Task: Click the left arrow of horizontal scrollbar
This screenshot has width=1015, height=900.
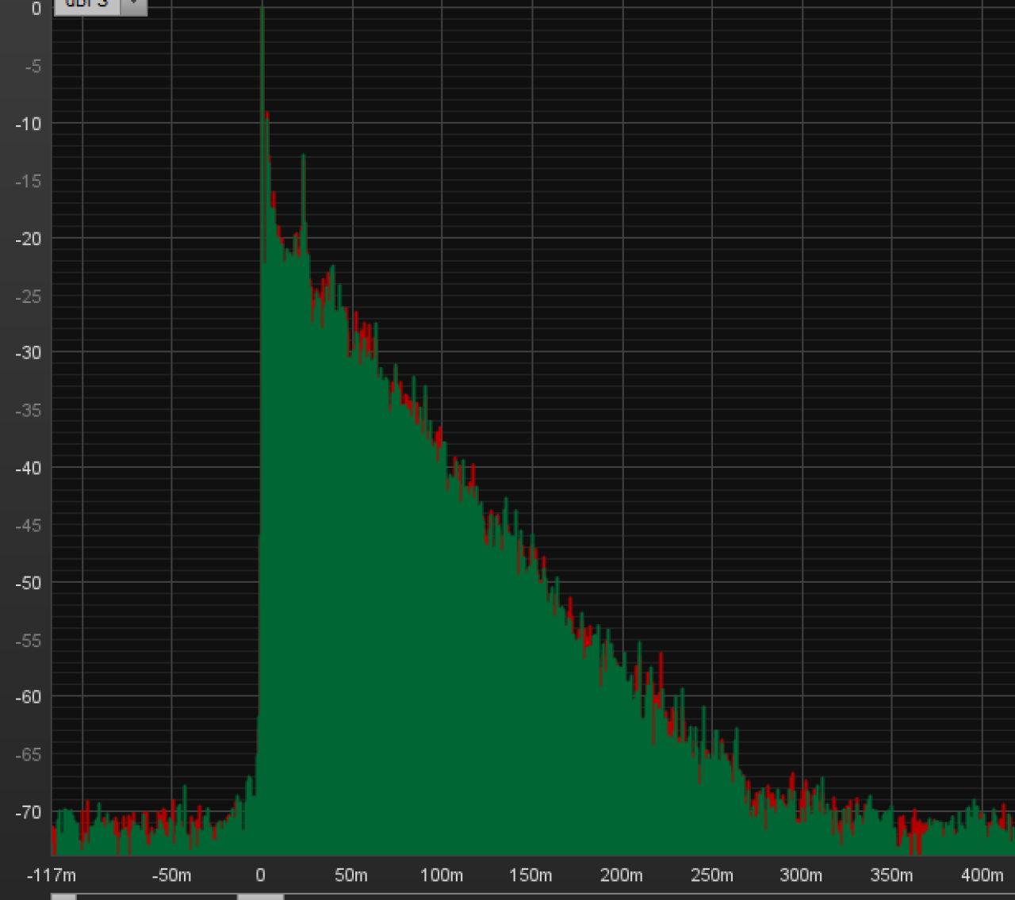Action: pos(63,896)
